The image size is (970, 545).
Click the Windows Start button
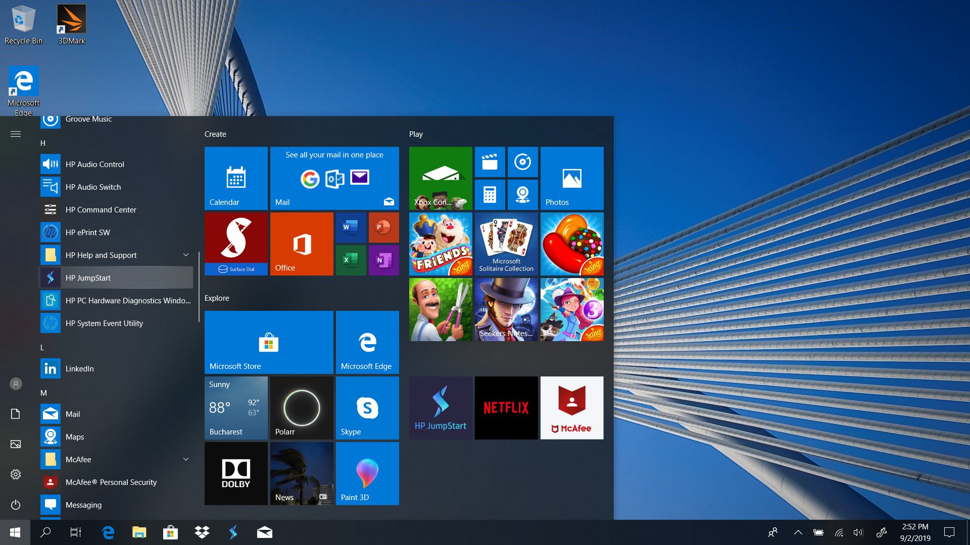(15, 532)
